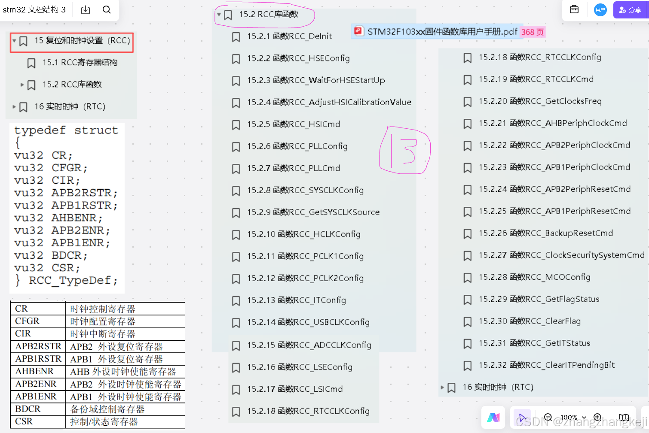The width and height of the screenshot is (649, 433).
Task: Click bookmark icon of 'RCC_BackupResetCmd'
Action: [x=468, y=234]
